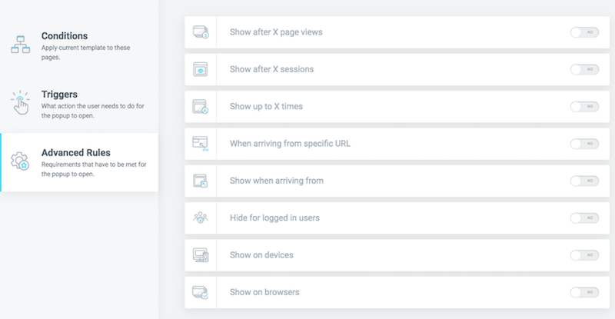Click the 'Show on devices' label

(261, 255)
